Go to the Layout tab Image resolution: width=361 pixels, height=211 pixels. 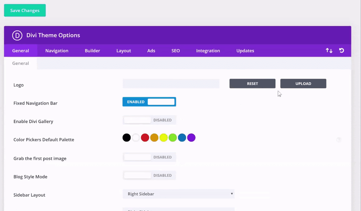click(124, 50)
